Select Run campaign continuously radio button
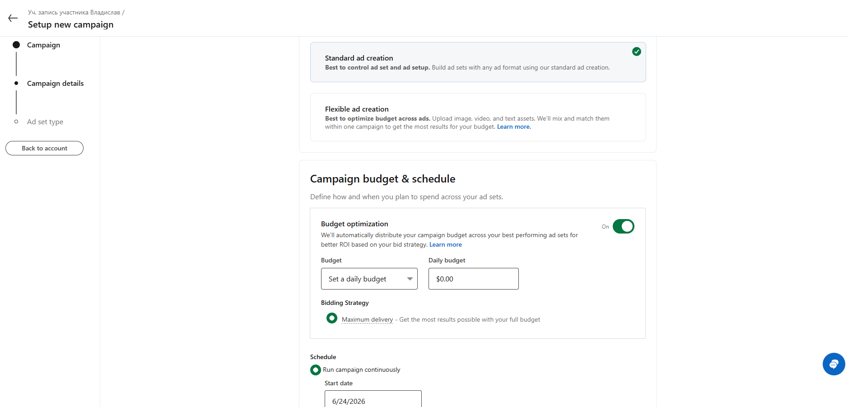 click(x=316, y=370)
